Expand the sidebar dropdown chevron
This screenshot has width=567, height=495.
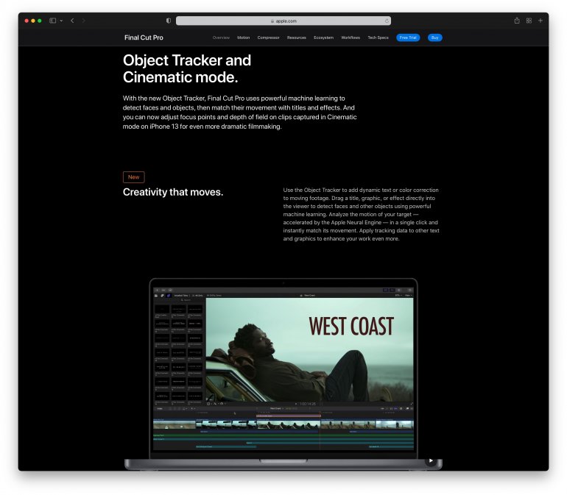pyautogui.click(x=61, y=21)
